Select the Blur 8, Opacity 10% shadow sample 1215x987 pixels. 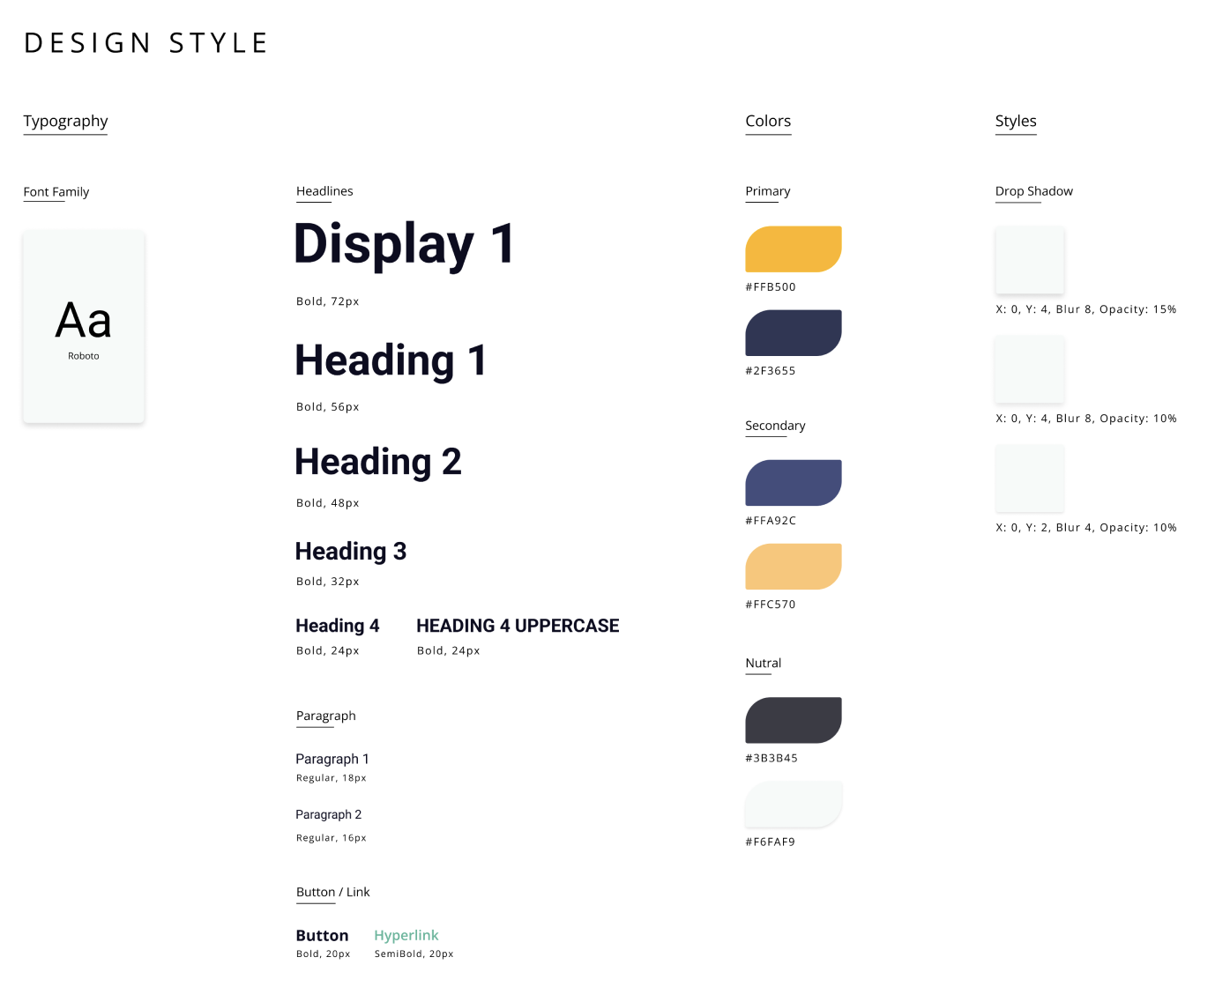click(1030, 369)
